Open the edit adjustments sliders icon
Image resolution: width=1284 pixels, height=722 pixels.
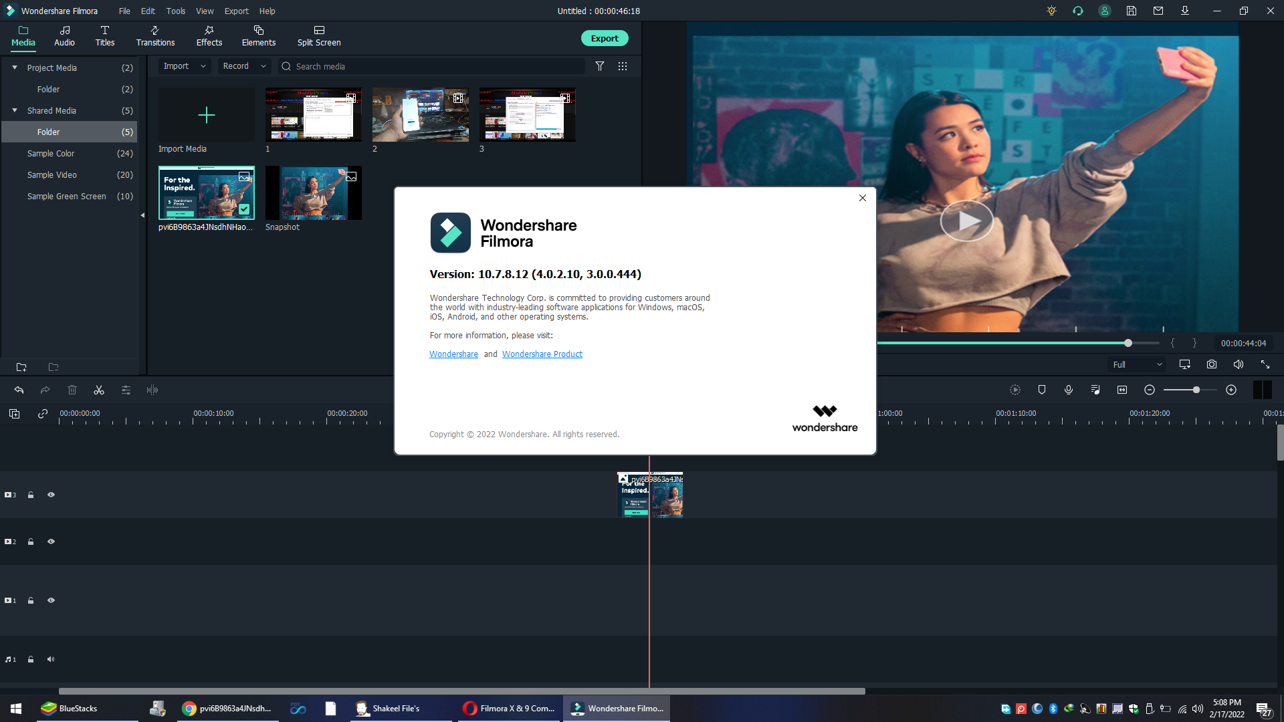click(126, 390)
